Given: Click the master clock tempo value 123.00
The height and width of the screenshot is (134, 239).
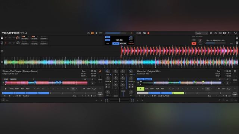Looking at the screenshot, I should pyautogui.click(x=119, y=40).
